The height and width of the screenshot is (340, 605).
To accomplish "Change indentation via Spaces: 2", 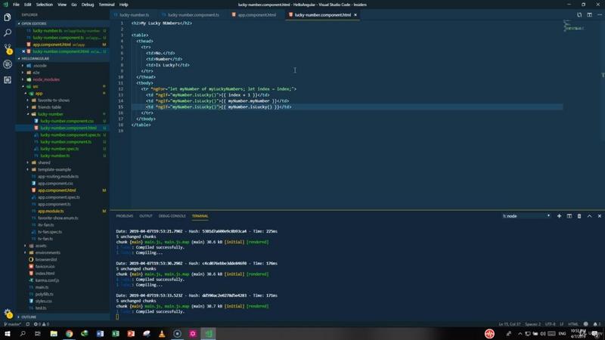I will pos(532,324).
